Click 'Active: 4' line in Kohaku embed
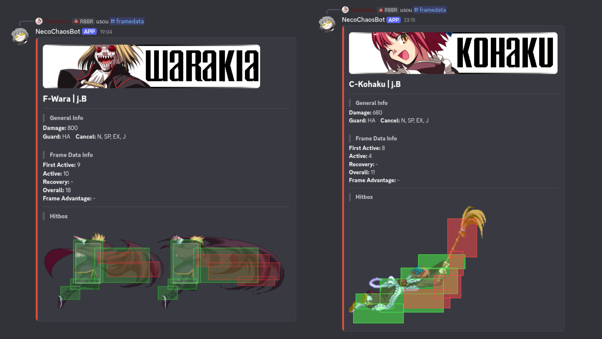 click(x=360, y=156)
